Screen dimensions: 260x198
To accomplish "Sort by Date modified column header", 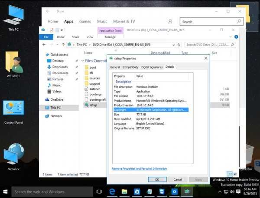I will point(160,53).
